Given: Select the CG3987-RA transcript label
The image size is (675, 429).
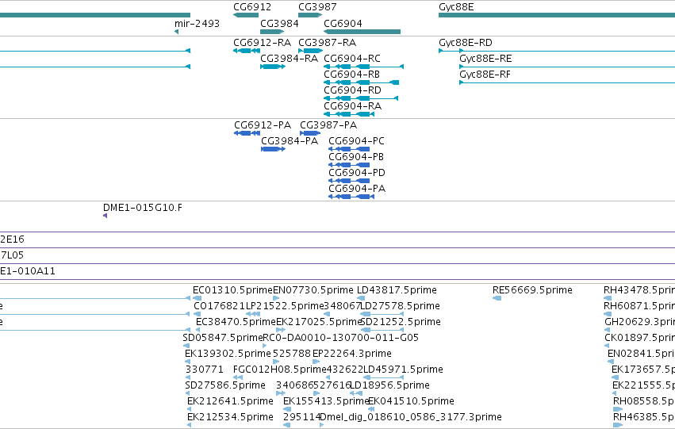Looking at the screenshot, I should [327, 43].
